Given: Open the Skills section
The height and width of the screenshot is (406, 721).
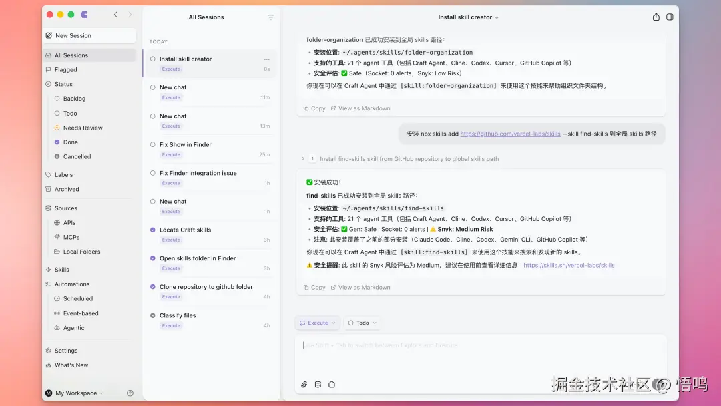Looking at the screenshot, I should pyautogui.click(x=61, y=270).
